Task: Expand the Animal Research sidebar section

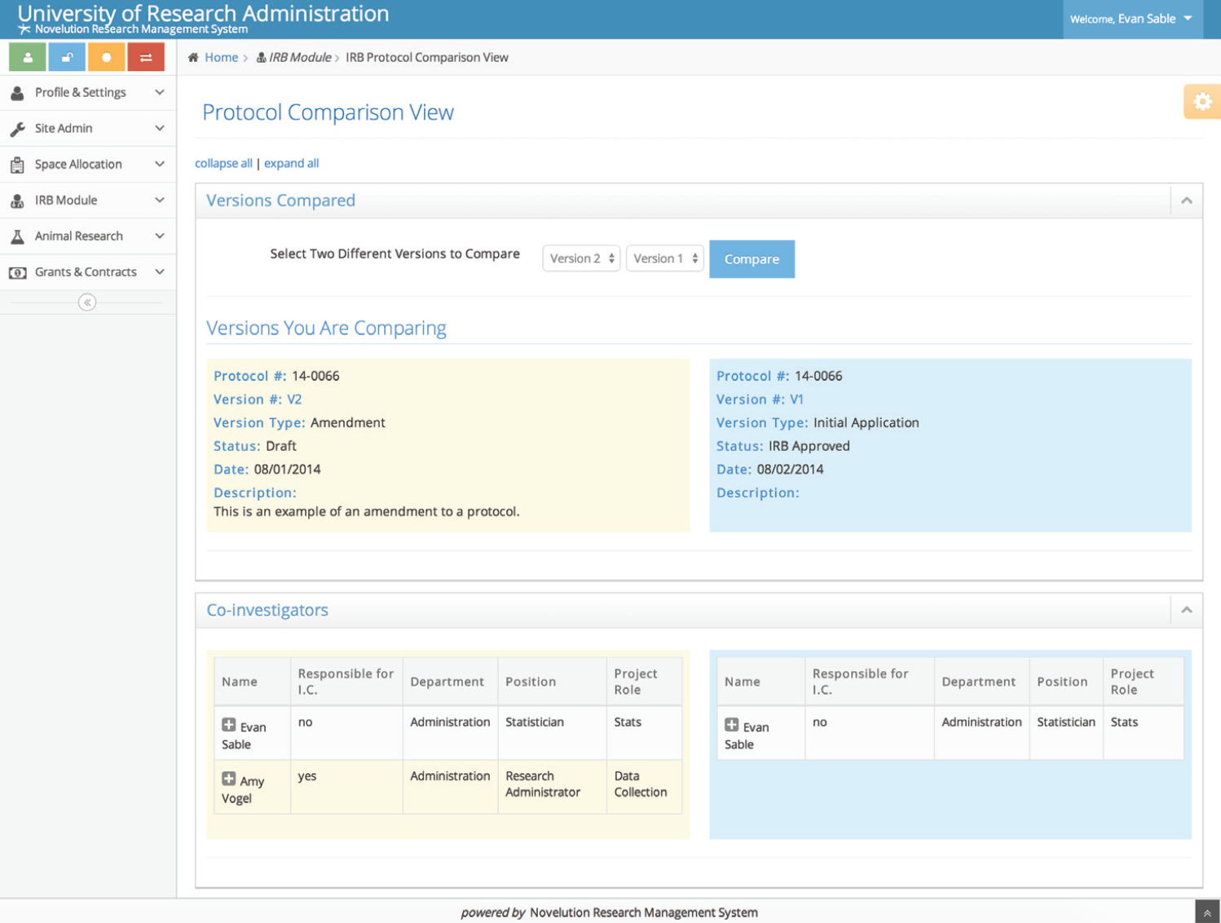Action: pyautogui.click(x=88, y=236)
